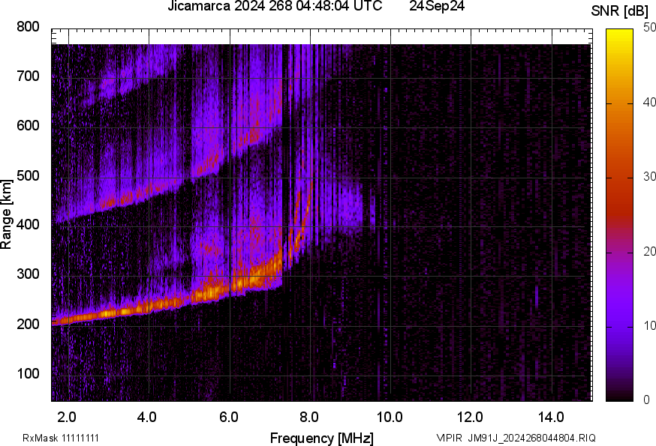
Task: Click the frequency tick label '10.0'
Action: pyautogui.click(x=390, y=418)
